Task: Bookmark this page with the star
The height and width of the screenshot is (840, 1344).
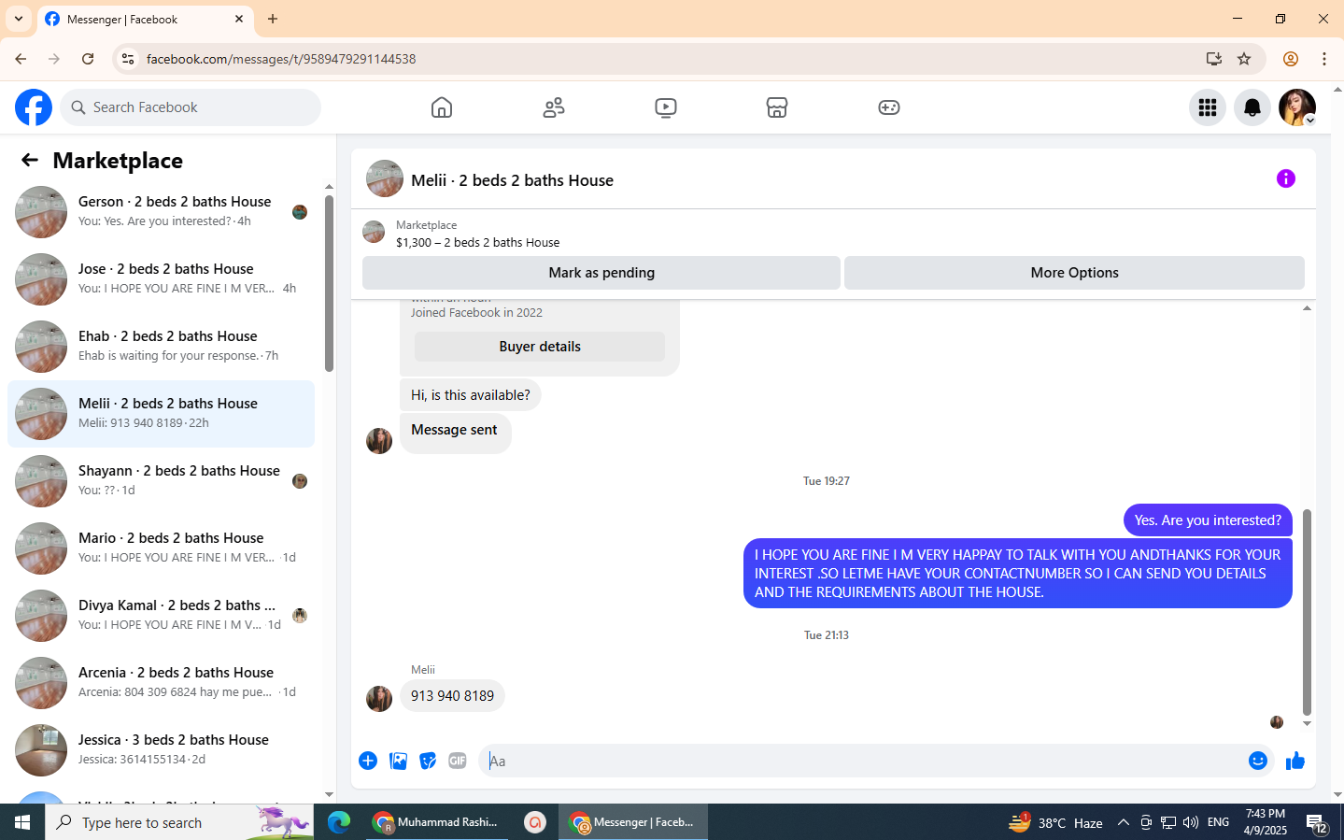Action: tap(1244, 59)
